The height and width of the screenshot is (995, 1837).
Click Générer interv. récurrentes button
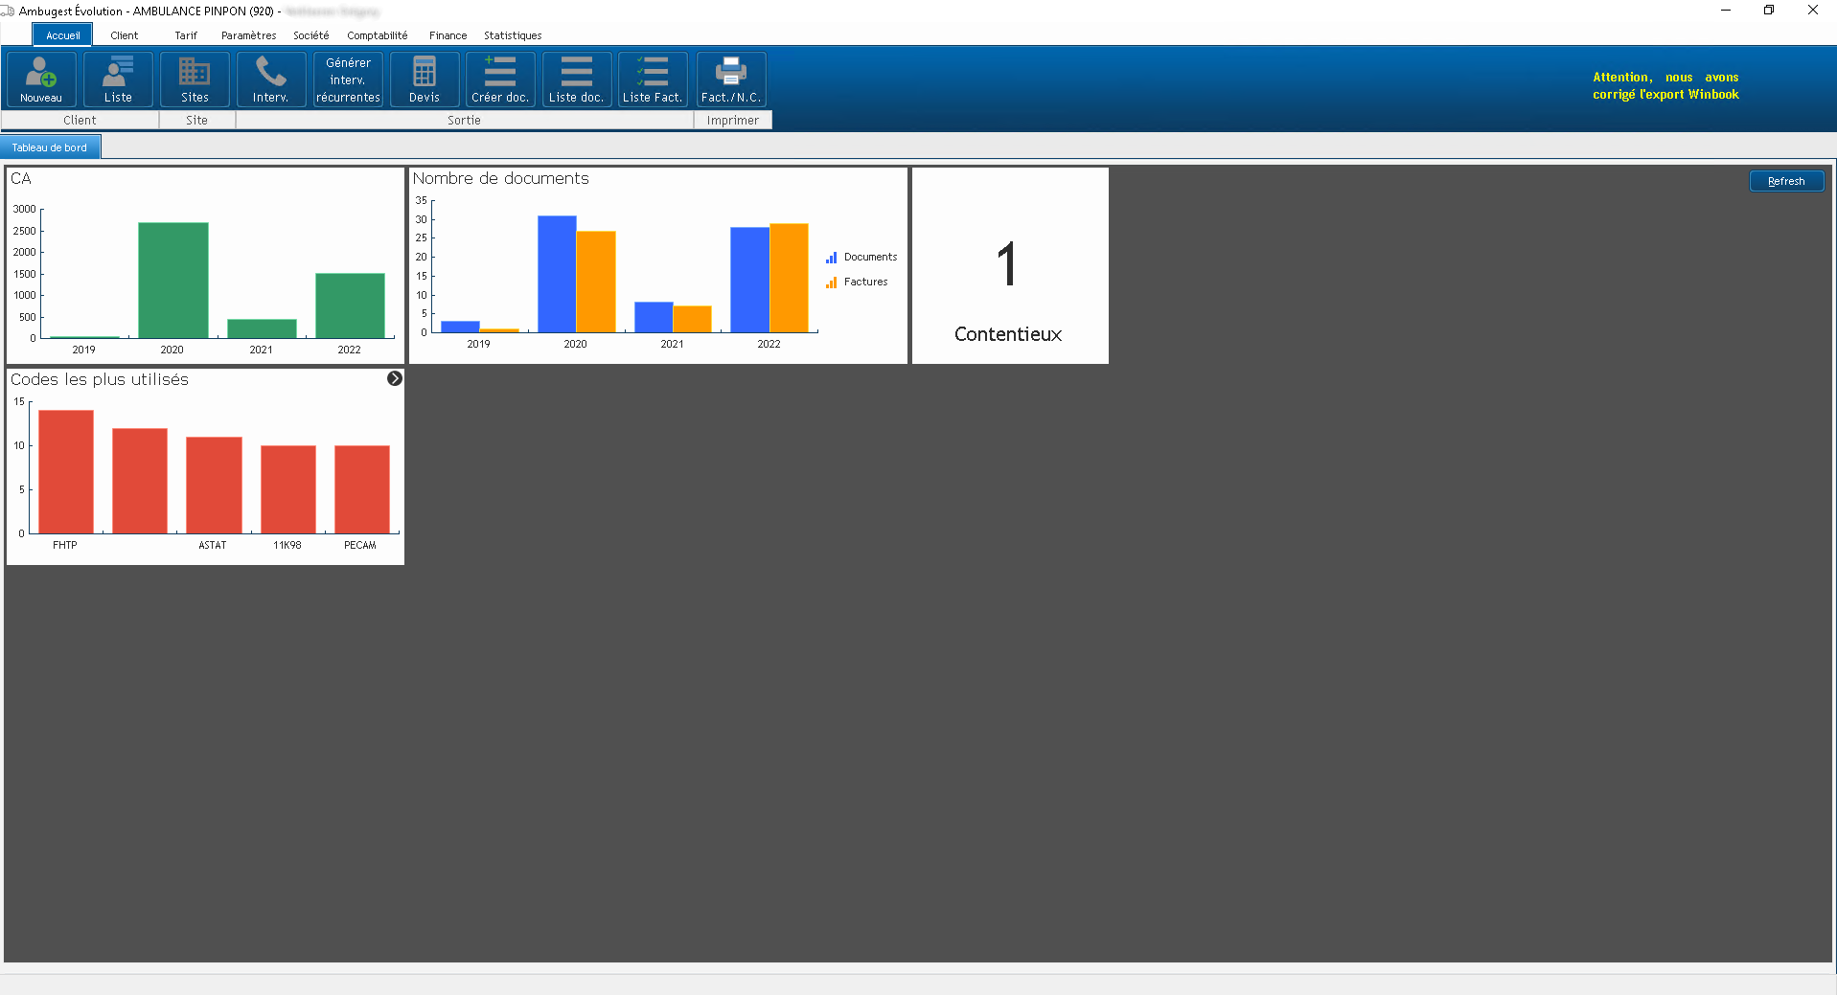pyautogui.click(x=348, y=79)
